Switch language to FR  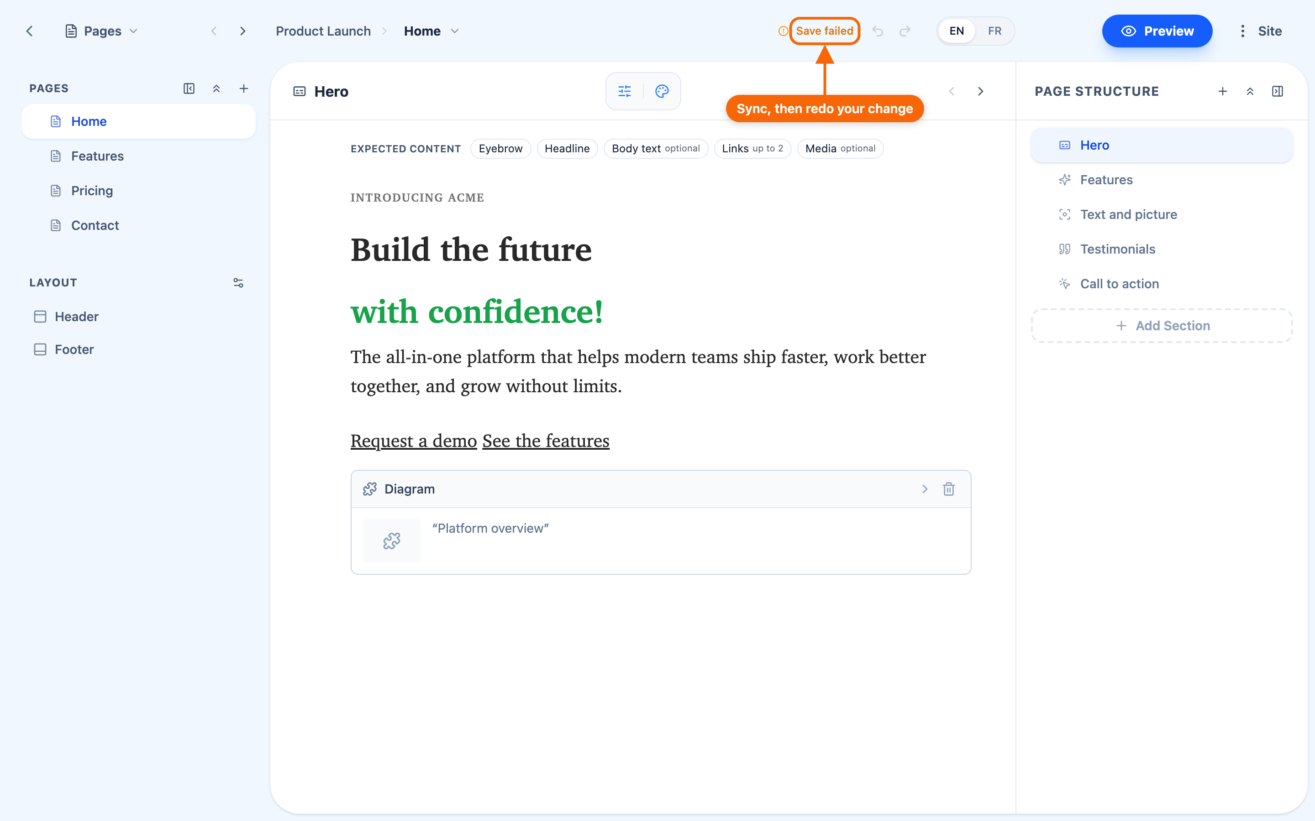[994, 31]
